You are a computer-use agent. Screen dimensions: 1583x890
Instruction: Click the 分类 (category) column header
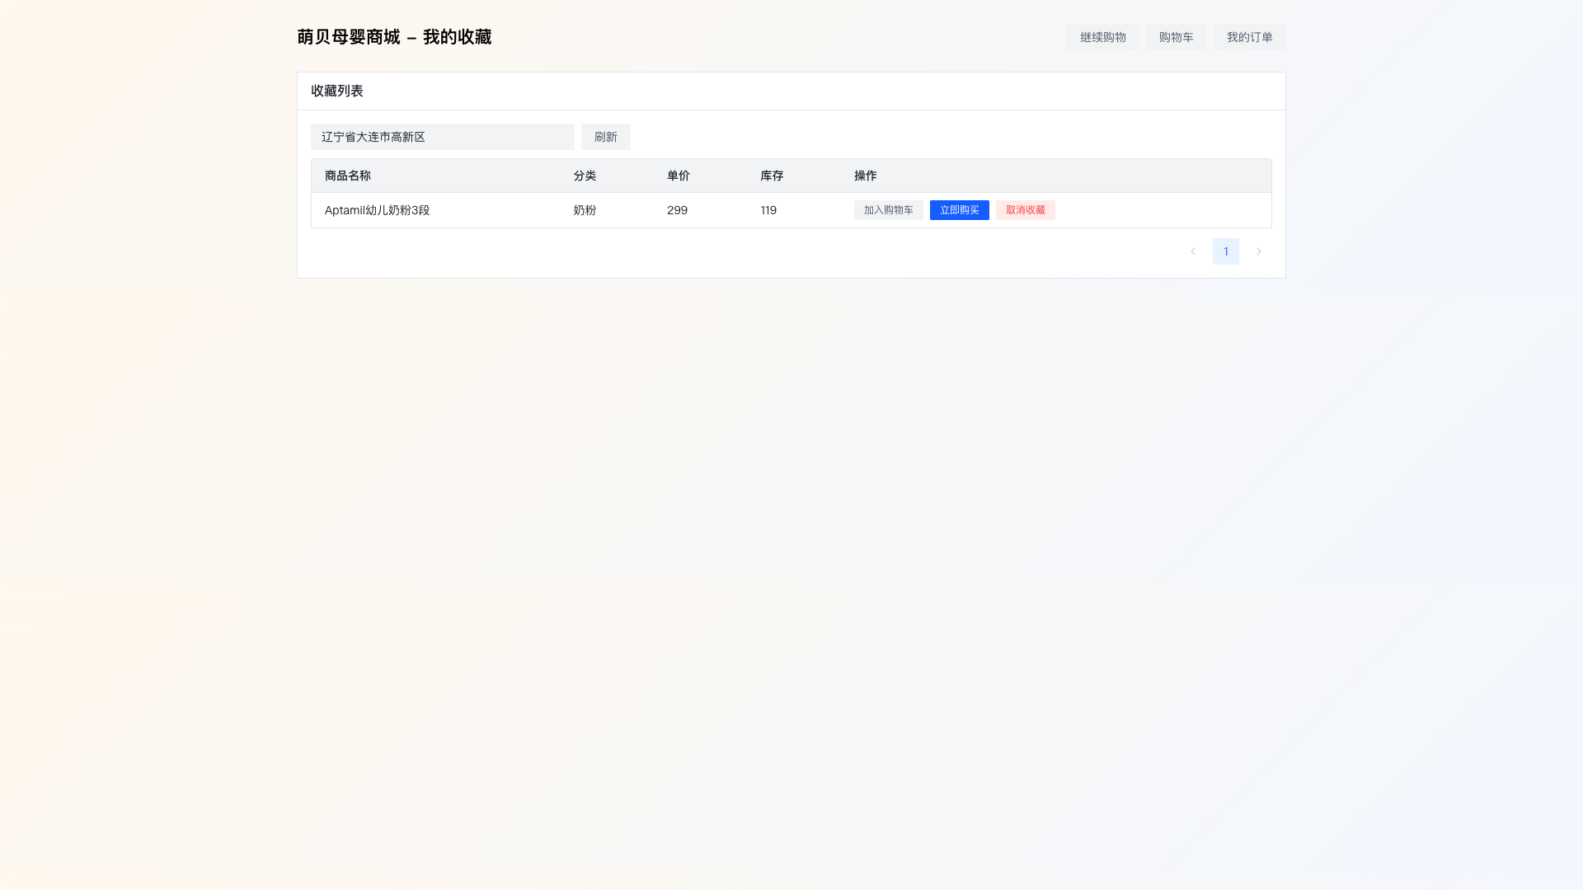click(x=585, y=176)
